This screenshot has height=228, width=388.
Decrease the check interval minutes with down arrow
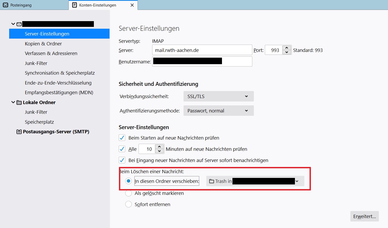[159, 151]
